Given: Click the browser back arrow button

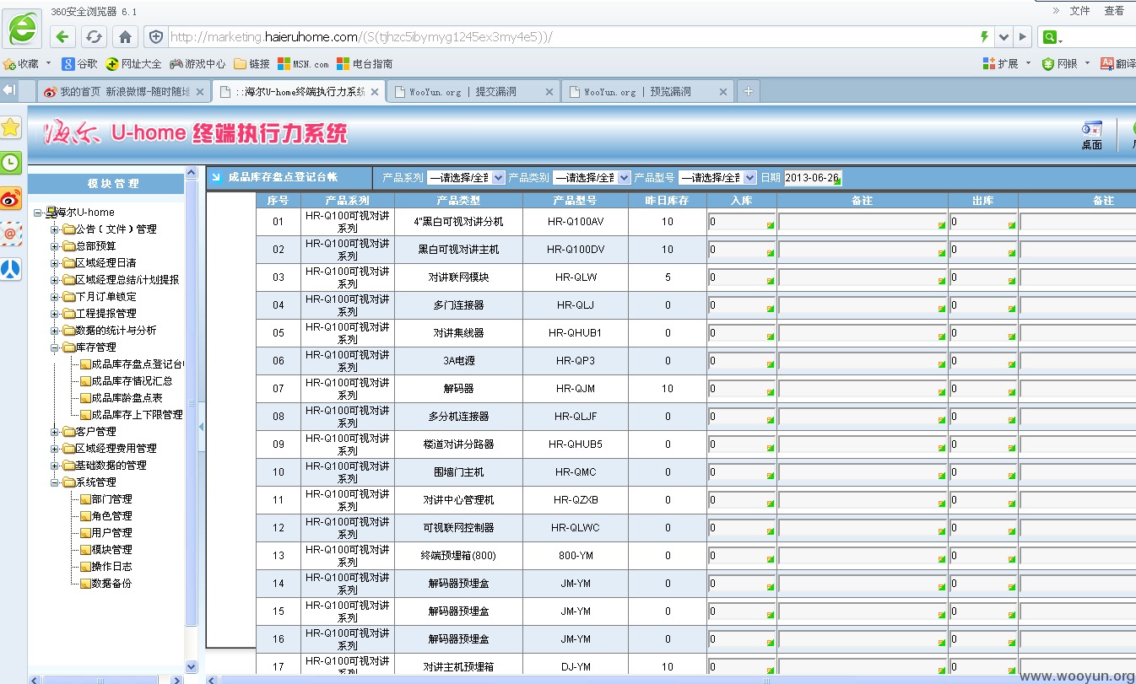Looking at the screenshot, I should pyautogui.click(x=62, y=36).
